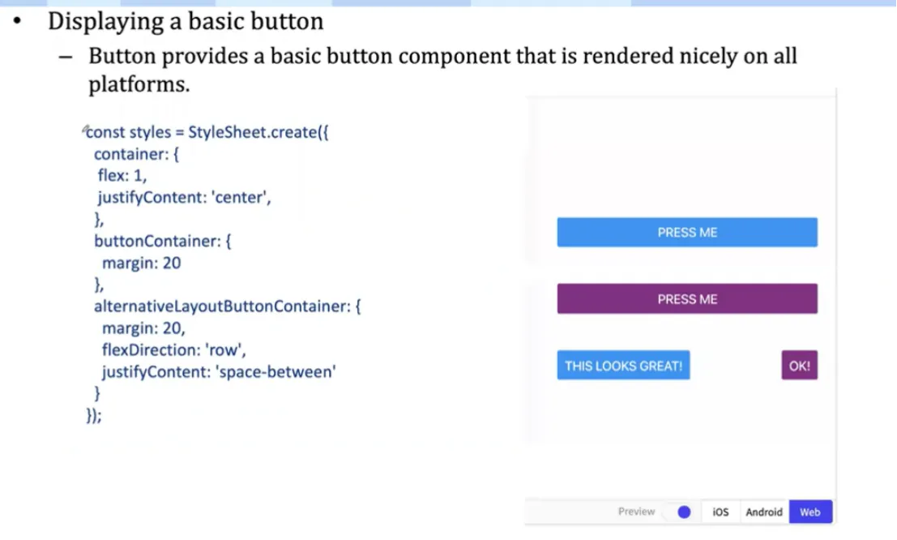Viewport: 897px width, 540px height.
Task: Click the purple PRESS ME button
Action: (x=687, y=299)
